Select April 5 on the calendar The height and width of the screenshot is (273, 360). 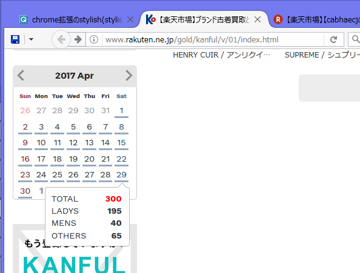(73, 127)
